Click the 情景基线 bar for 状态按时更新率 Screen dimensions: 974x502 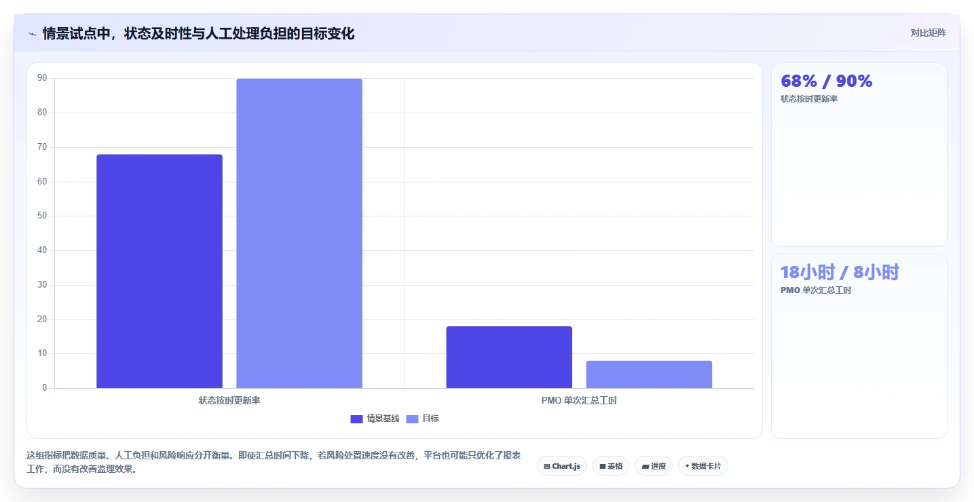pos(160,271)
